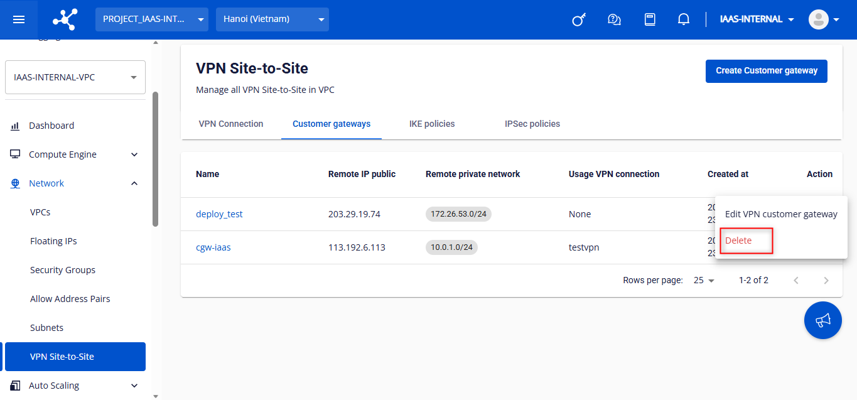
Task: Open the support chat icon
Action: [614, 19]
